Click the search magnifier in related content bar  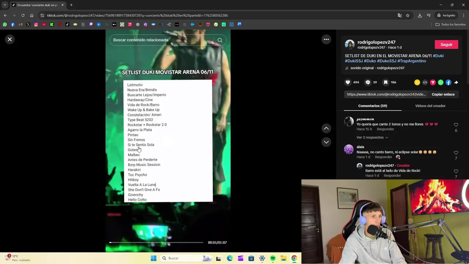220,40
